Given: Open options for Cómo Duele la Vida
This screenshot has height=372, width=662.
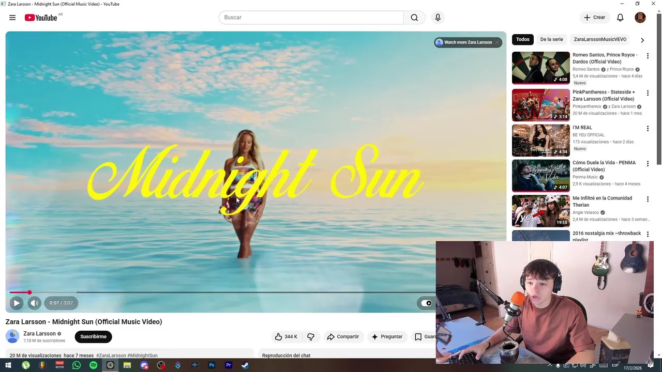Looking at the screenshot, I should [648, 164].
